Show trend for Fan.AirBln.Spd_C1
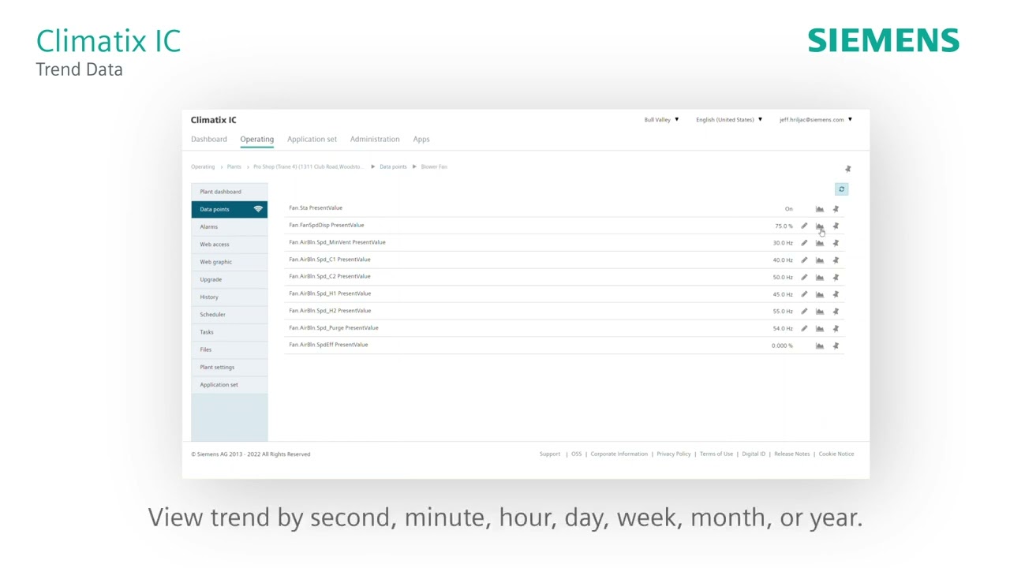This screenshot has height=568, width=1010. 820,260
